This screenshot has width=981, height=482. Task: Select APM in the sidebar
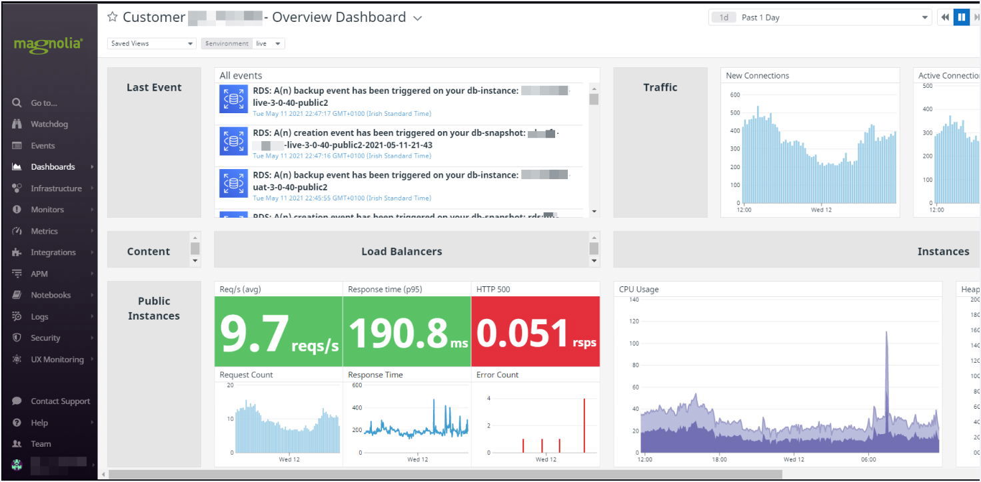coord(39,274)
